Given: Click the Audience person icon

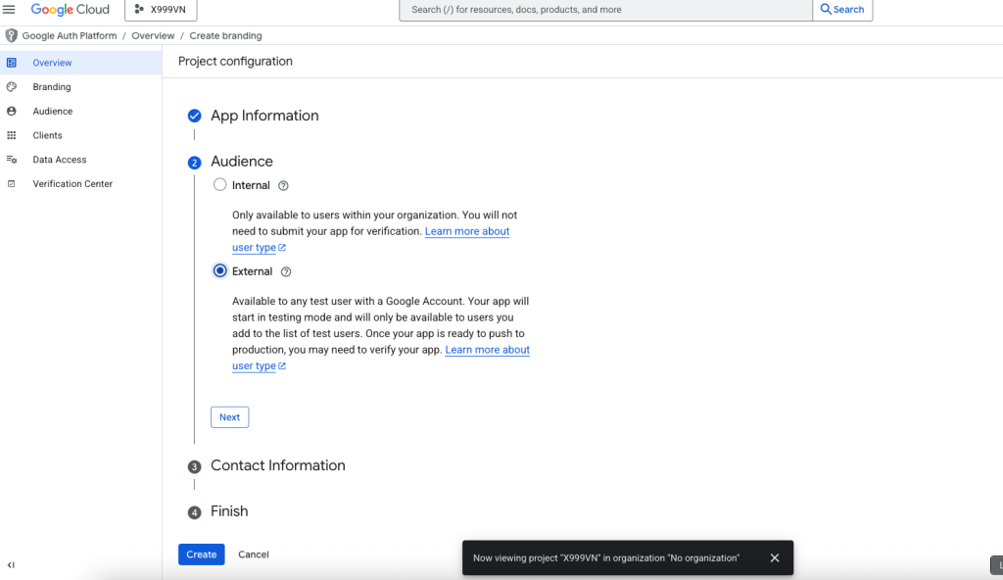Looking at the screenshot, I should pyautogui.click(x=12, y=112).
